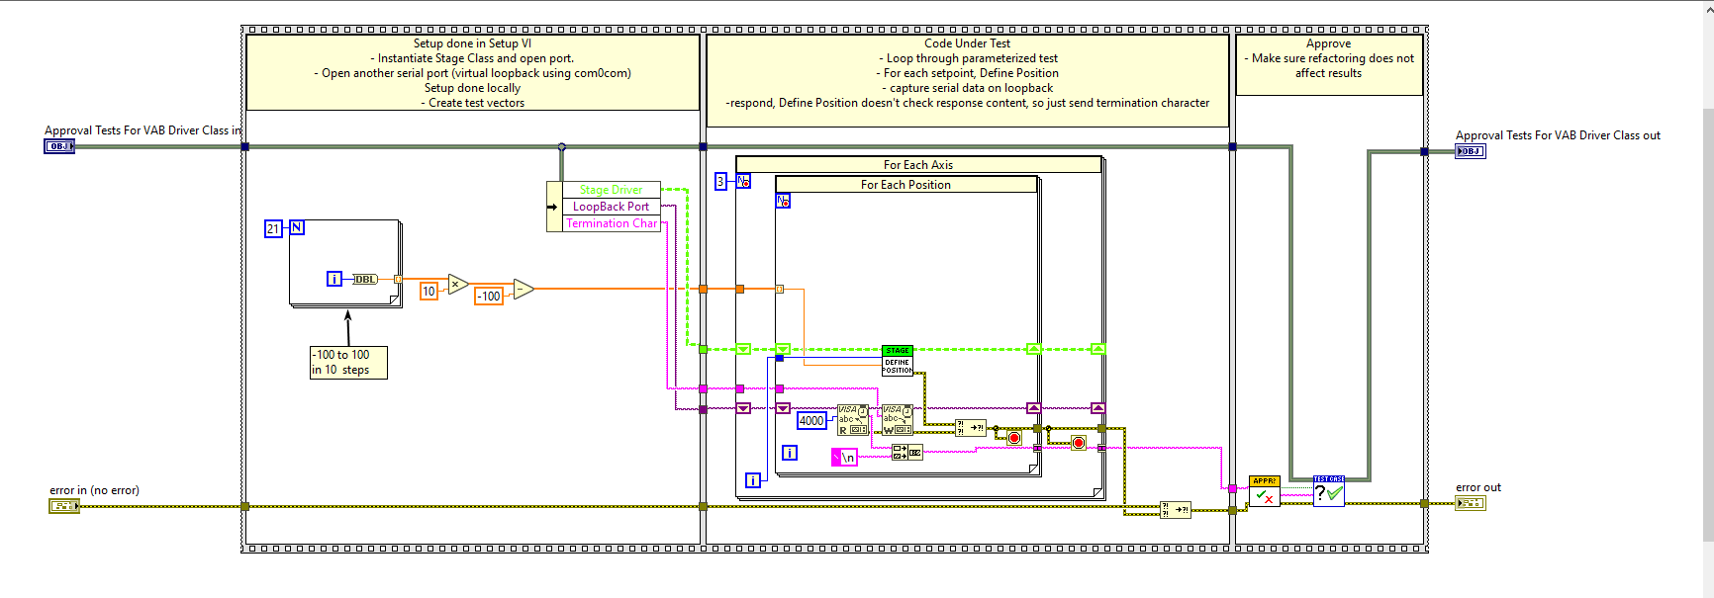Click the 4000 numeric constant
The width and height of the screenshot is (1714, 598).
tap(811, 421)
